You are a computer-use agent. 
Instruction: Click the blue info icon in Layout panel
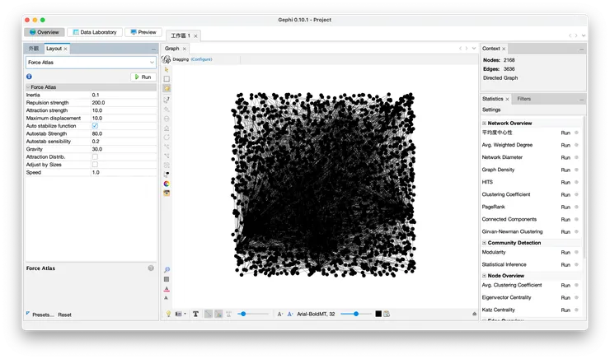pos(29,77)
